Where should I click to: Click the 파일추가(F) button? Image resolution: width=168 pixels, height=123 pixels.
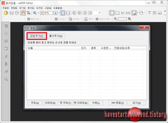tap(37, 36)
